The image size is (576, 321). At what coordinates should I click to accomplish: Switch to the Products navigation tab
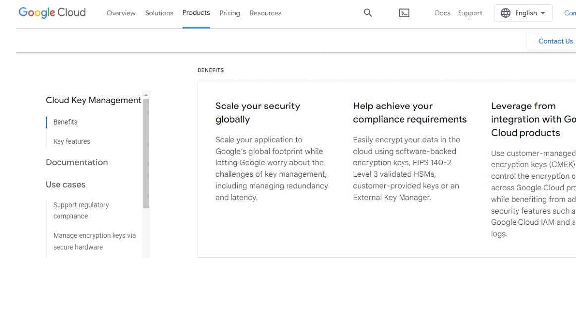click(x=196, y=13)
